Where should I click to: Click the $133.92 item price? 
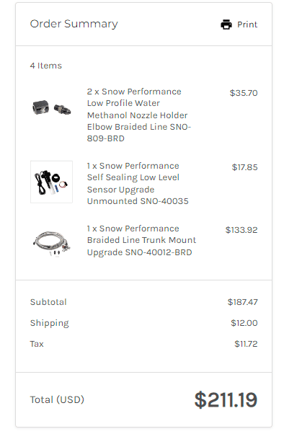coord(241,230)
